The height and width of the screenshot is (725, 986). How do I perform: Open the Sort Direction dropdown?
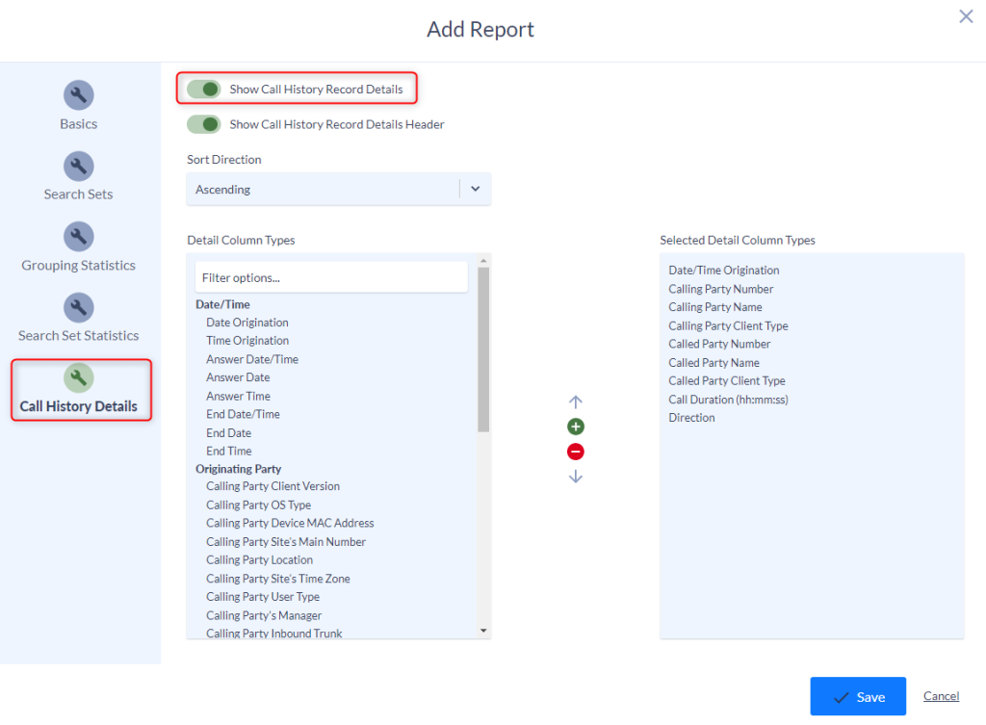(338, 190)
